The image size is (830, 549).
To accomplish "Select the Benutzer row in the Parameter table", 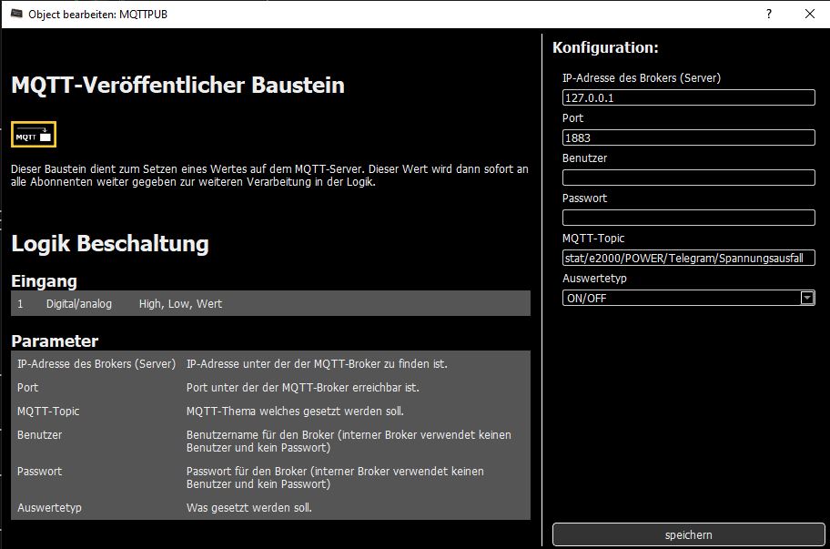I will coord(270,442).
